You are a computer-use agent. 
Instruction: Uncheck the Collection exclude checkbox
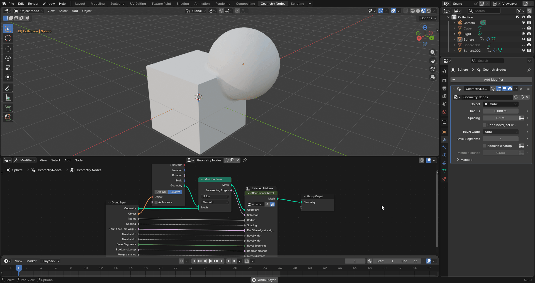click(x=518, y=17)
